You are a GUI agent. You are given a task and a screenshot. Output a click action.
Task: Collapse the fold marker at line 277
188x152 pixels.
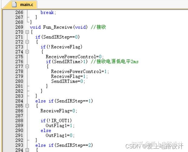pyautogui.click(x=27, y=66)
